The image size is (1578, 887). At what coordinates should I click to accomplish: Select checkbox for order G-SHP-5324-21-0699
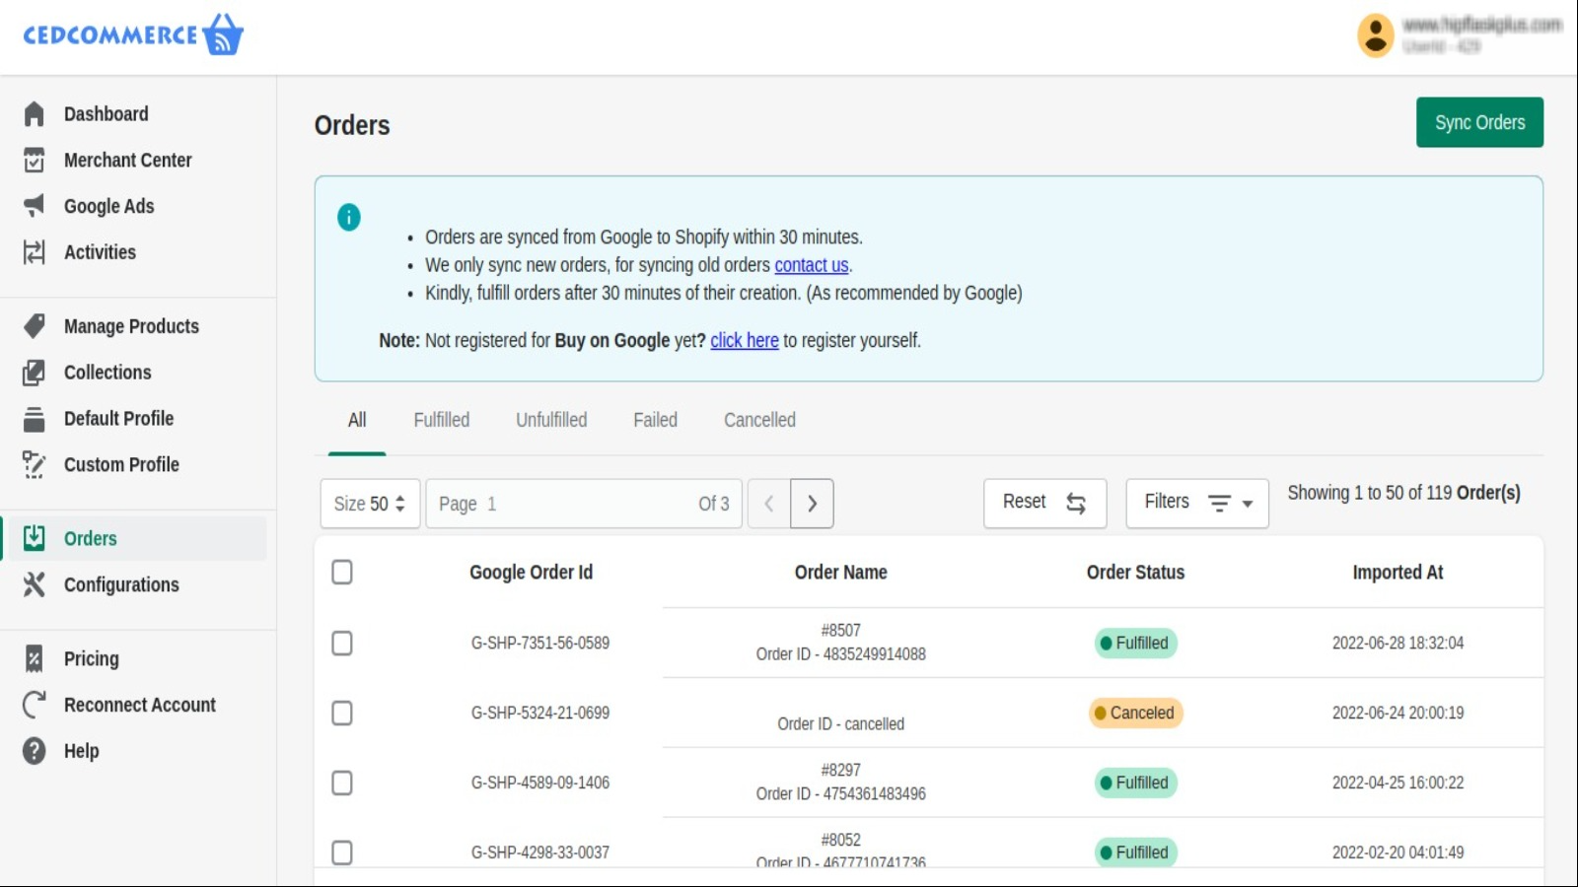pyautogui.click(x=342, y=714)
